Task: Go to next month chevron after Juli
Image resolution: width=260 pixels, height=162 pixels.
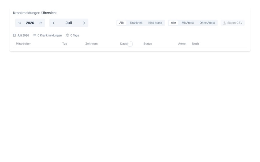Action: (84, 23)
